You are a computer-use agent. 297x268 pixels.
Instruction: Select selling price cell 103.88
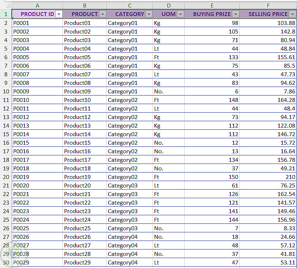(268, 23)
